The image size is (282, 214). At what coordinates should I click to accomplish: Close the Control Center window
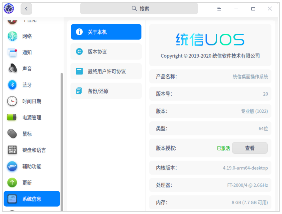coord(270,9)
